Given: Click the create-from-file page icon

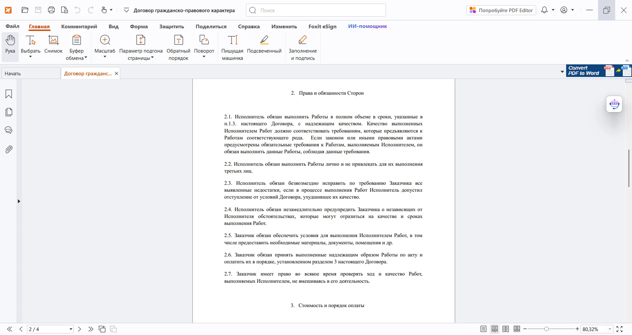Looking at the screenshot, I should pyautogui.click(x=65, y=10).
